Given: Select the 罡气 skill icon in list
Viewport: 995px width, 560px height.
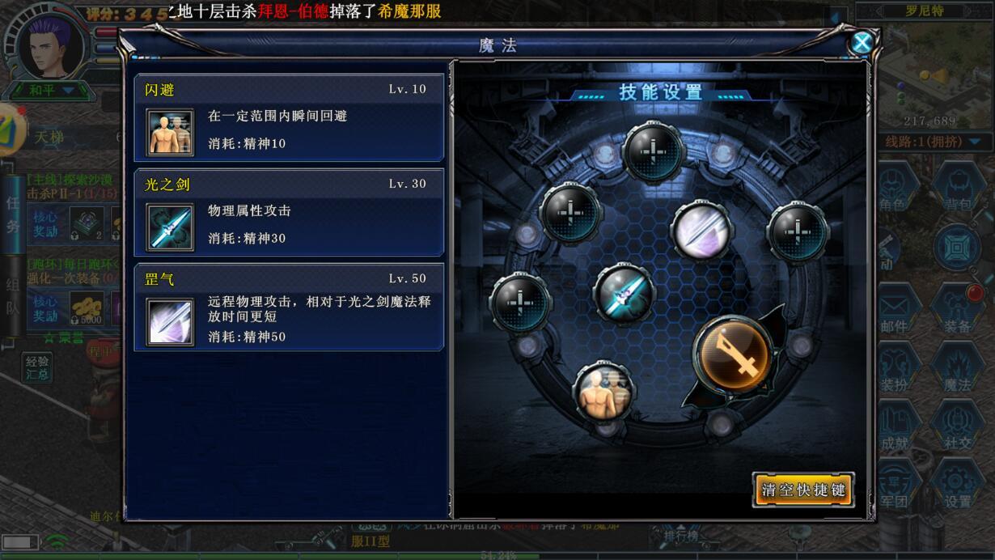Looking at the screenshot, I should pyautogui.click(x=170, y=322).
